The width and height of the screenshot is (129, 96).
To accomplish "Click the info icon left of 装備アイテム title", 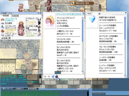I will [x=1, y=13].
